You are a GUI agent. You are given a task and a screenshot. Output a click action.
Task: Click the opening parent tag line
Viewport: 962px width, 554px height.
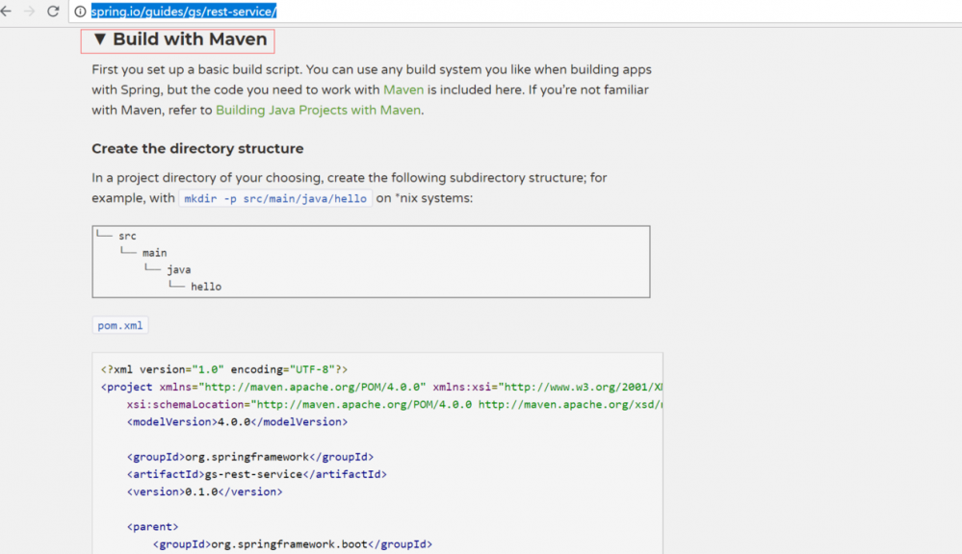coord(152,527)
